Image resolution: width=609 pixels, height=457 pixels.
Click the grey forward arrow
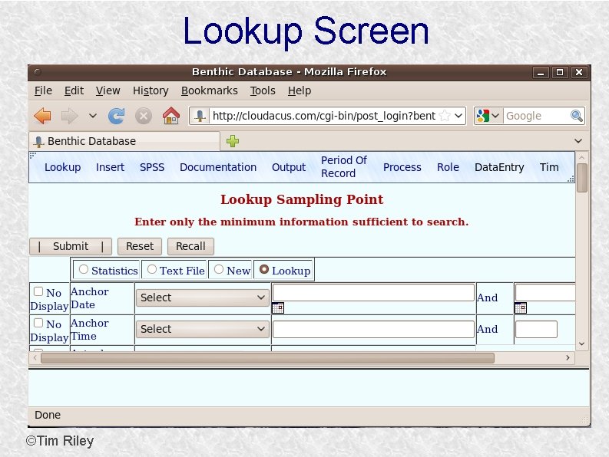pyautogui.click(x=70, y=116)
